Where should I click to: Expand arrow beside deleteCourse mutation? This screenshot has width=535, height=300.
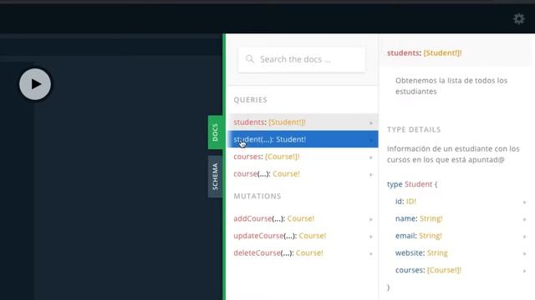pos(371,253)
